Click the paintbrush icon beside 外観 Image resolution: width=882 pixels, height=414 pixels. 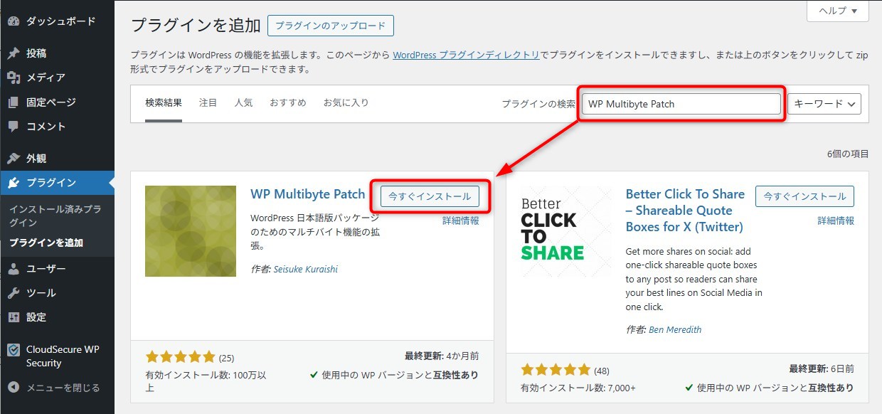point(13,159)
